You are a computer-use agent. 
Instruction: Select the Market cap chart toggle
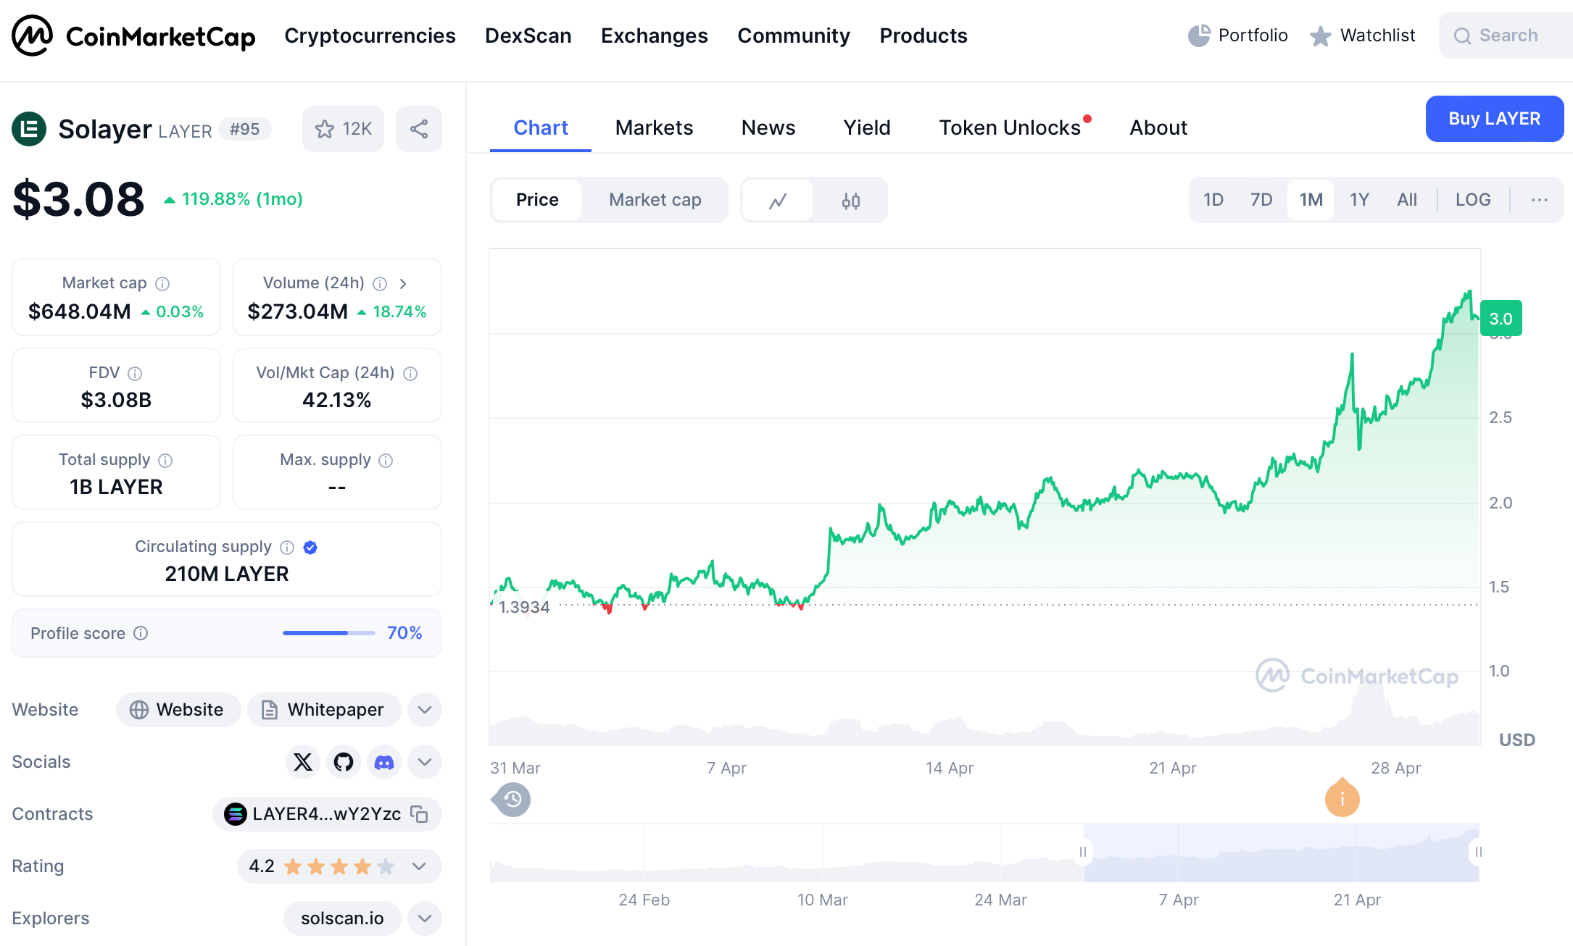tap(655, 200)
